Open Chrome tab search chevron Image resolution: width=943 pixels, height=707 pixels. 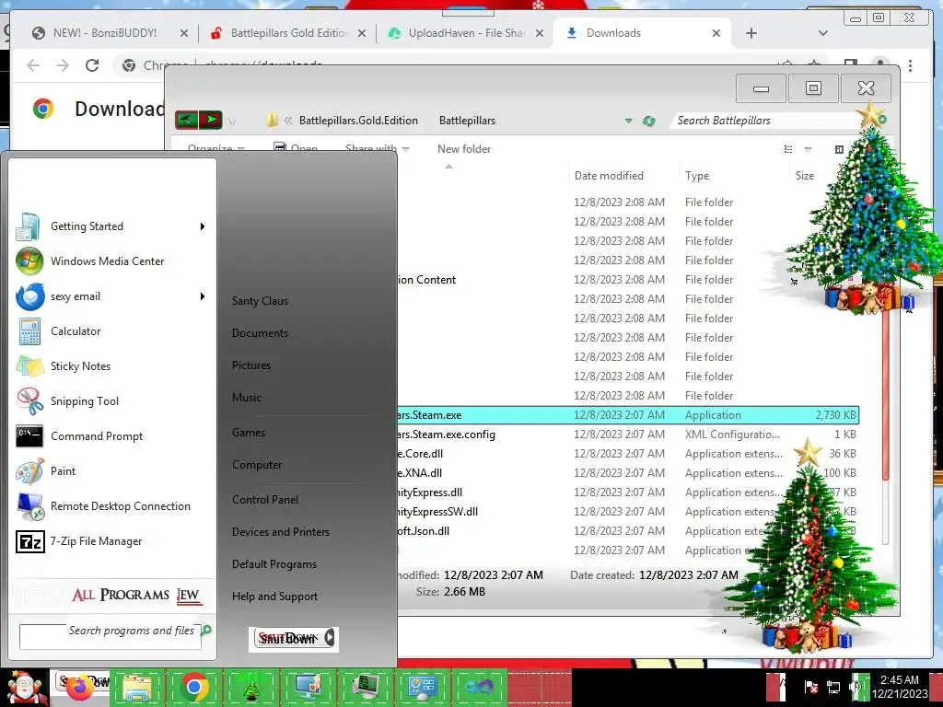823,33
